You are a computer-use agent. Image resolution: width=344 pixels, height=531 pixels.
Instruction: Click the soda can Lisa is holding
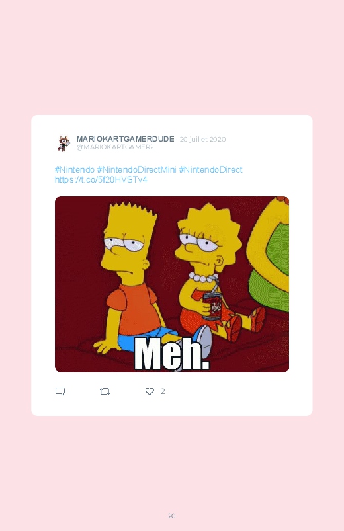point(212,306)
